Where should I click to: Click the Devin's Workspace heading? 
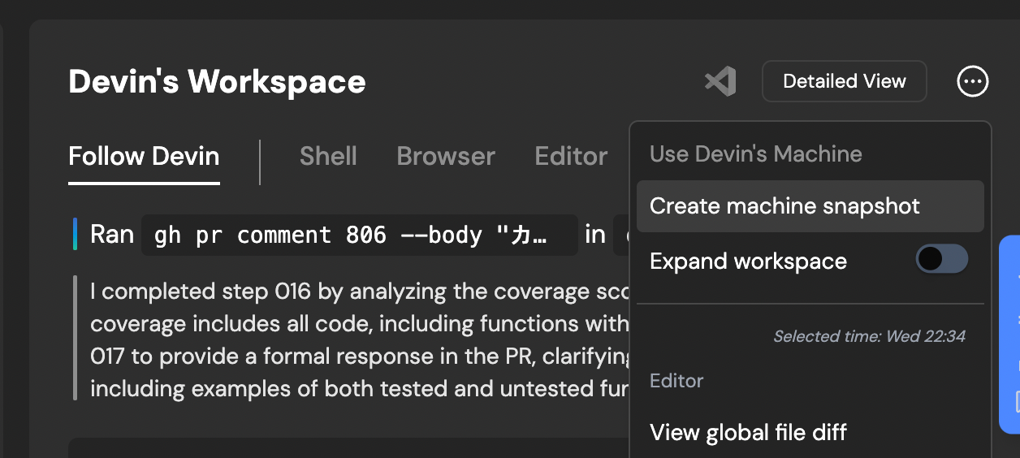pyautogui.click(x=217, y=82)
